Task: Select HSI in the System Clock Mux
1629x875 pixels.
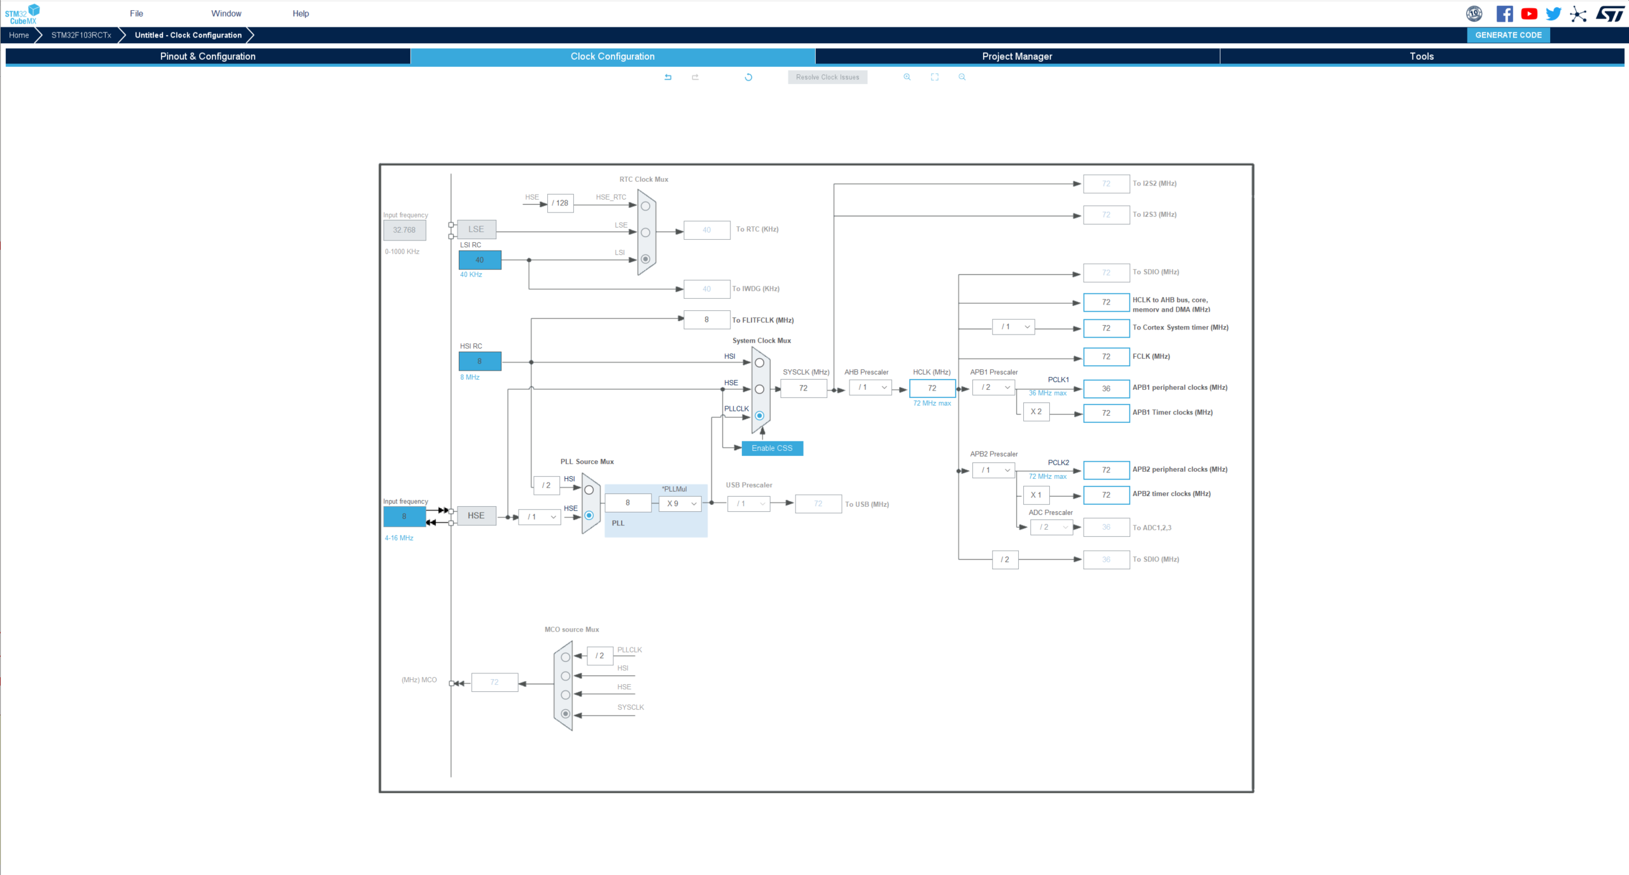Action: pos(759,363)
